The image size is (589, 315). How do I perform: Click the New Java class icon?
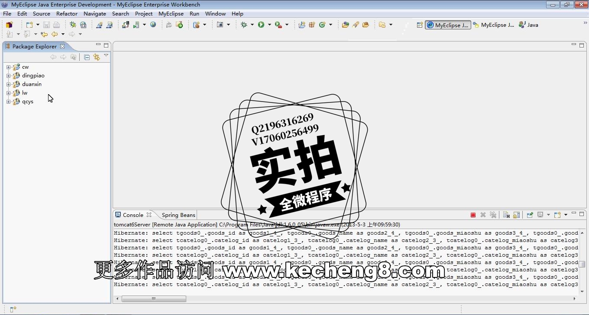322,25
